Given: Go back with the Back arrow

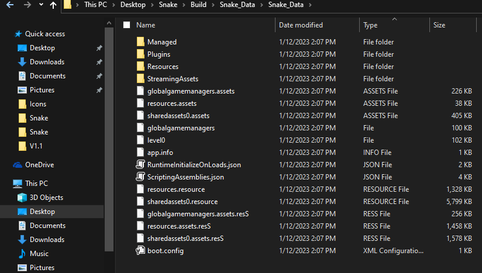Looking at the screenshot, I should tap(10, 5).
